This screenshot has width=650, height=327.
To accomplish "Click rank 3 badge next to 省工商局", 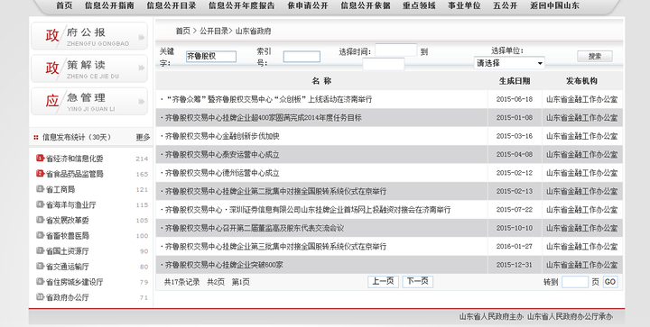I will pyautogui.click(x=40, y=189).
